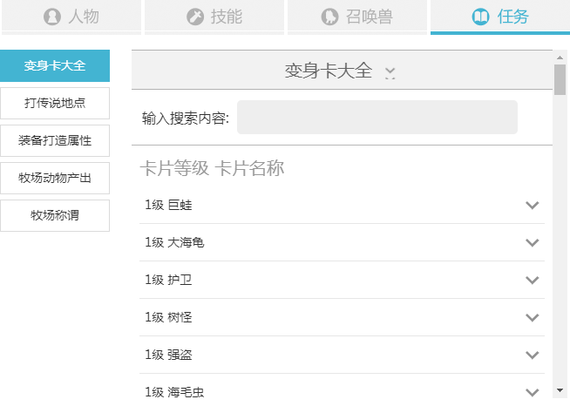Switch to the 技能 tab
The width and height of the screenshot is (570, 413).
click(214, 17)
